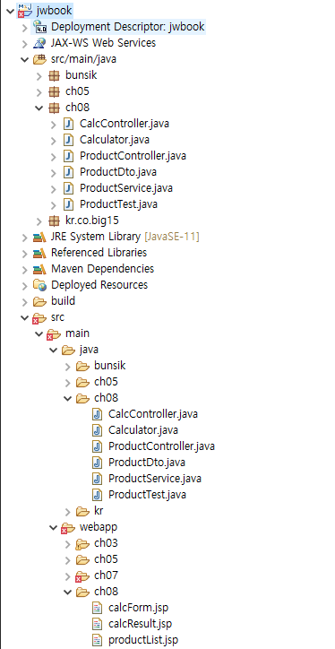Select Deployed Resources entry

[x=99, y=285]
